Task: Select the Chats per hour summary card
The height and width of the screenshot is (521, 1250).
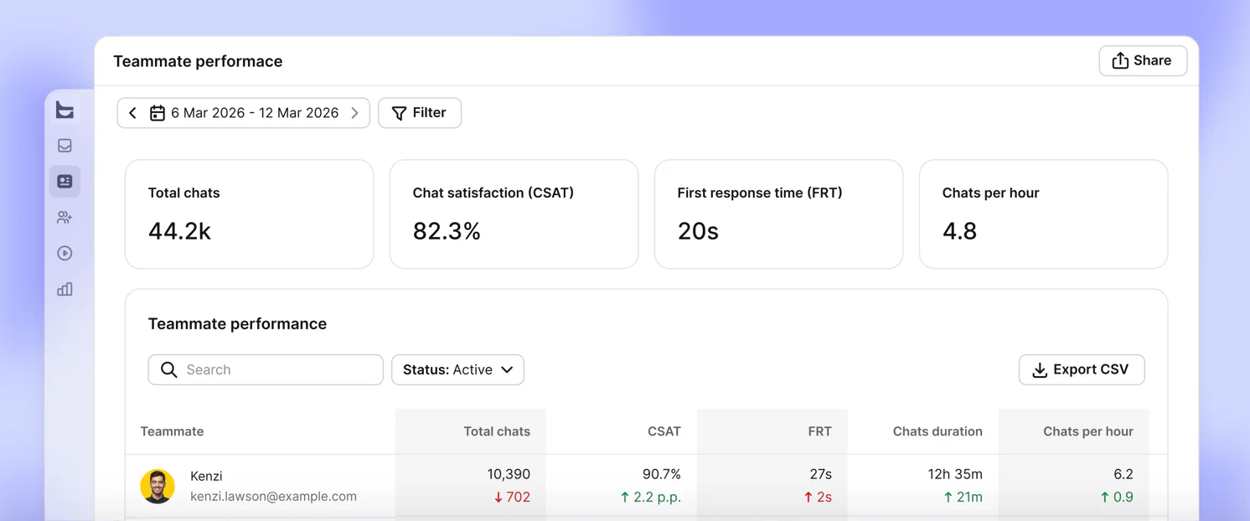Action: click(1043, 214)
